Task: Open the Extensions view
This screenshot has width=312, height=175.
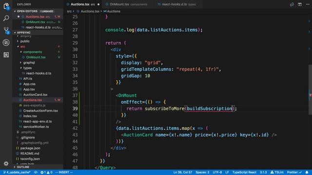Action: pyautogui.click(x=6, y=55)
